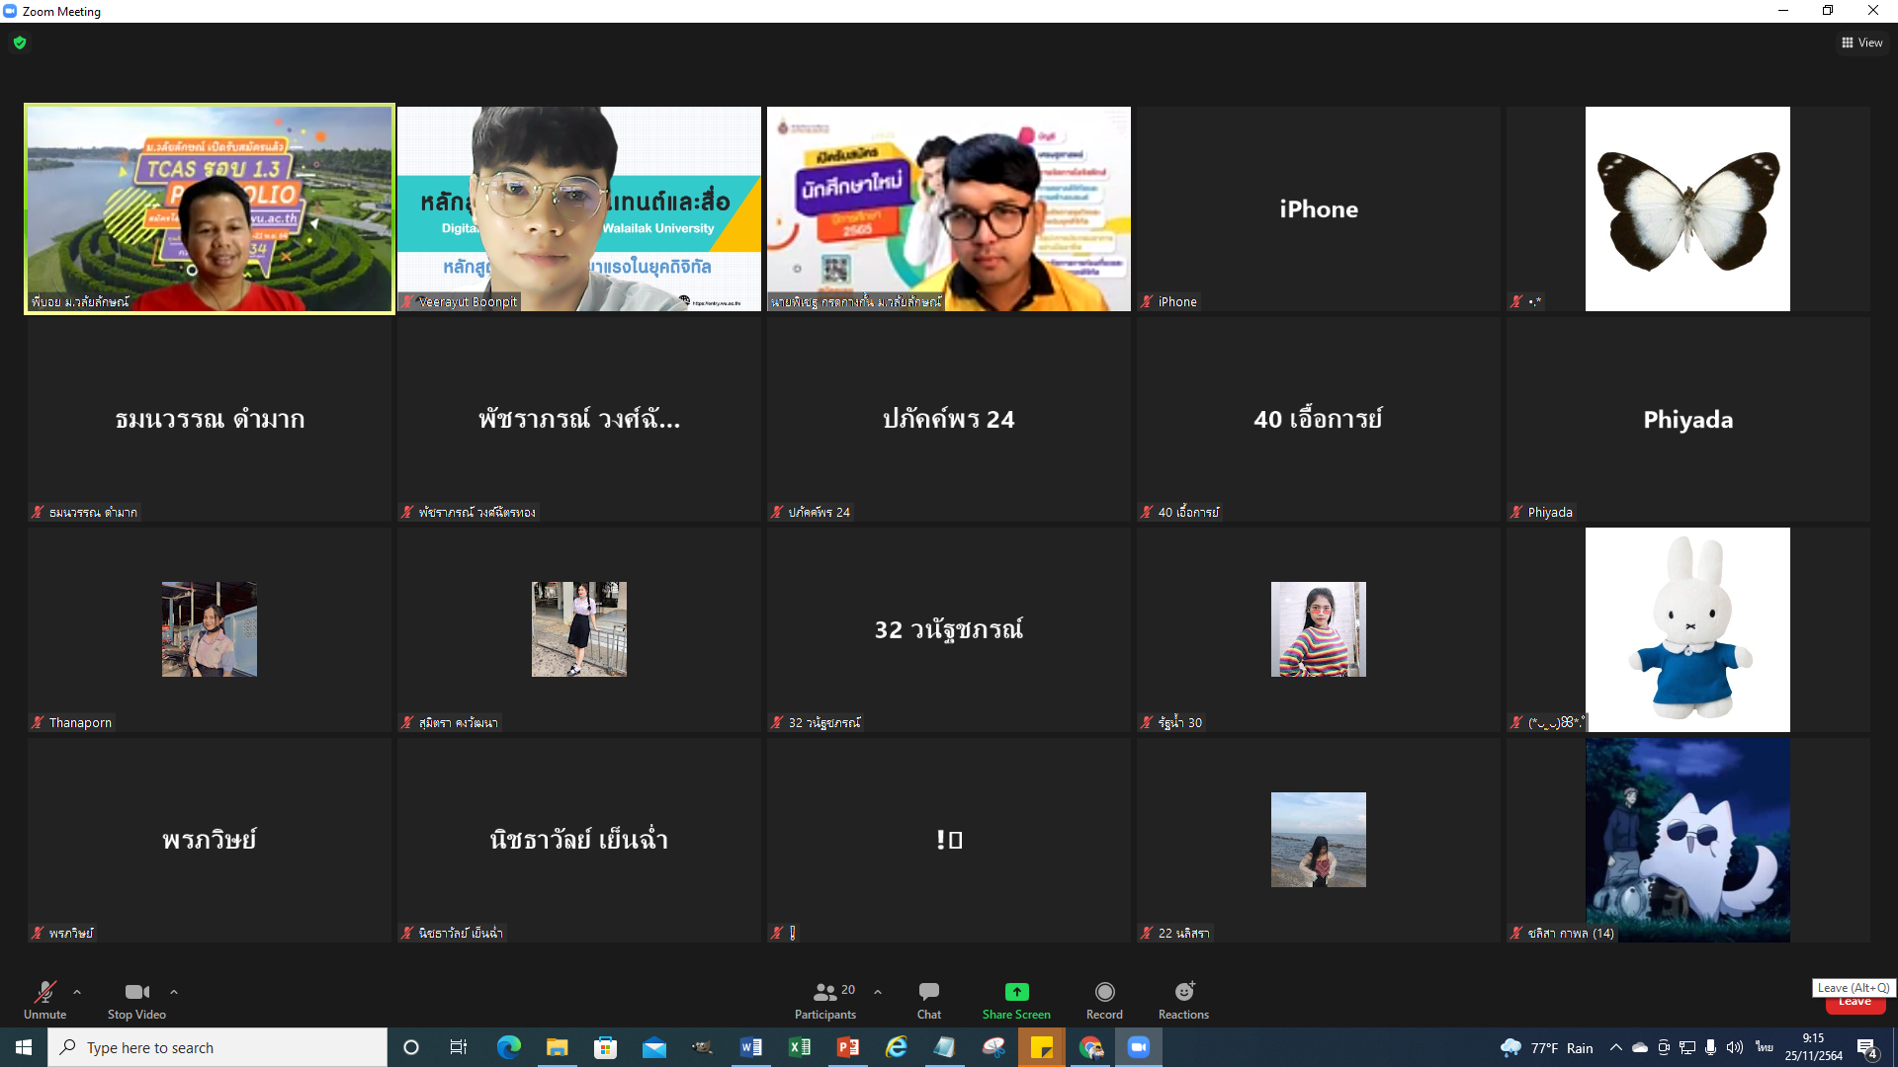Expand video options arrow beside Stop Video
The height and width of the screenshot is (1067, 1898).
174,991
